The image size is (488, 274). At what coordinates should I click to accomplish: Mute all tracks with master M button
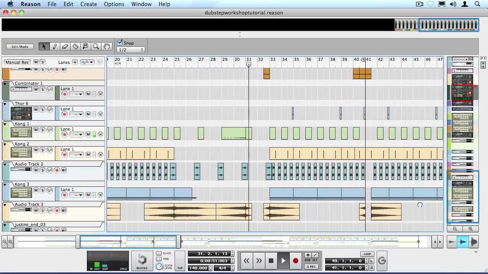[36, 62]
